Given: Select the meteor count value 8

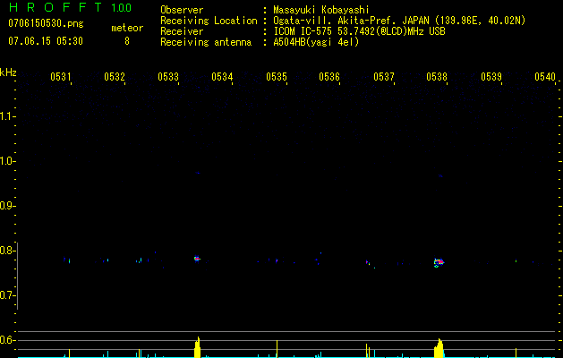Looking at the screenshot, I should coord(127,41).
